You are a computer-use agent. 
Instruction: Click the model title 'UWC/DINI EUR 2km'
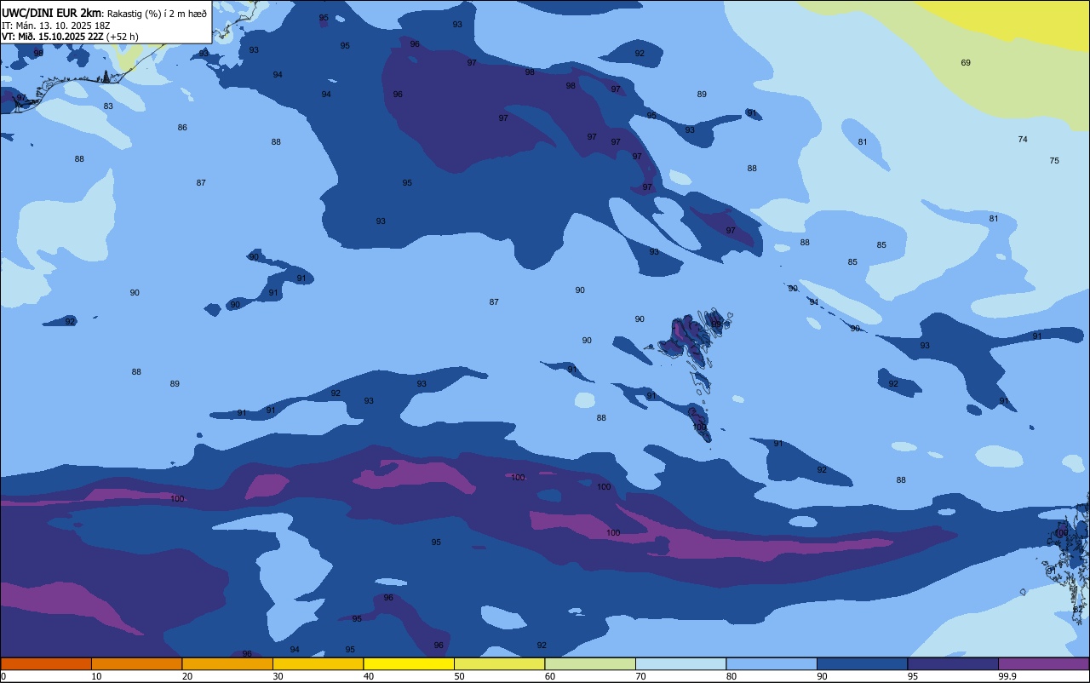(x=52, y=13)
